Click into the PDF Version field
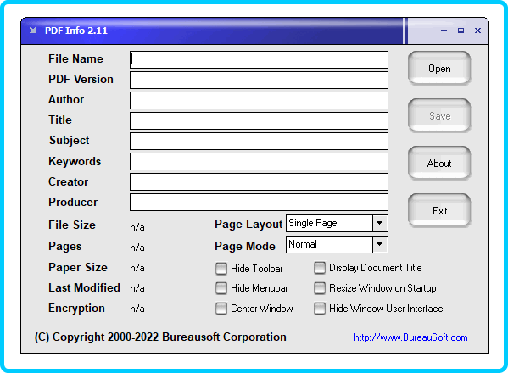Screen dimensions: 508x373 [259, 80]
